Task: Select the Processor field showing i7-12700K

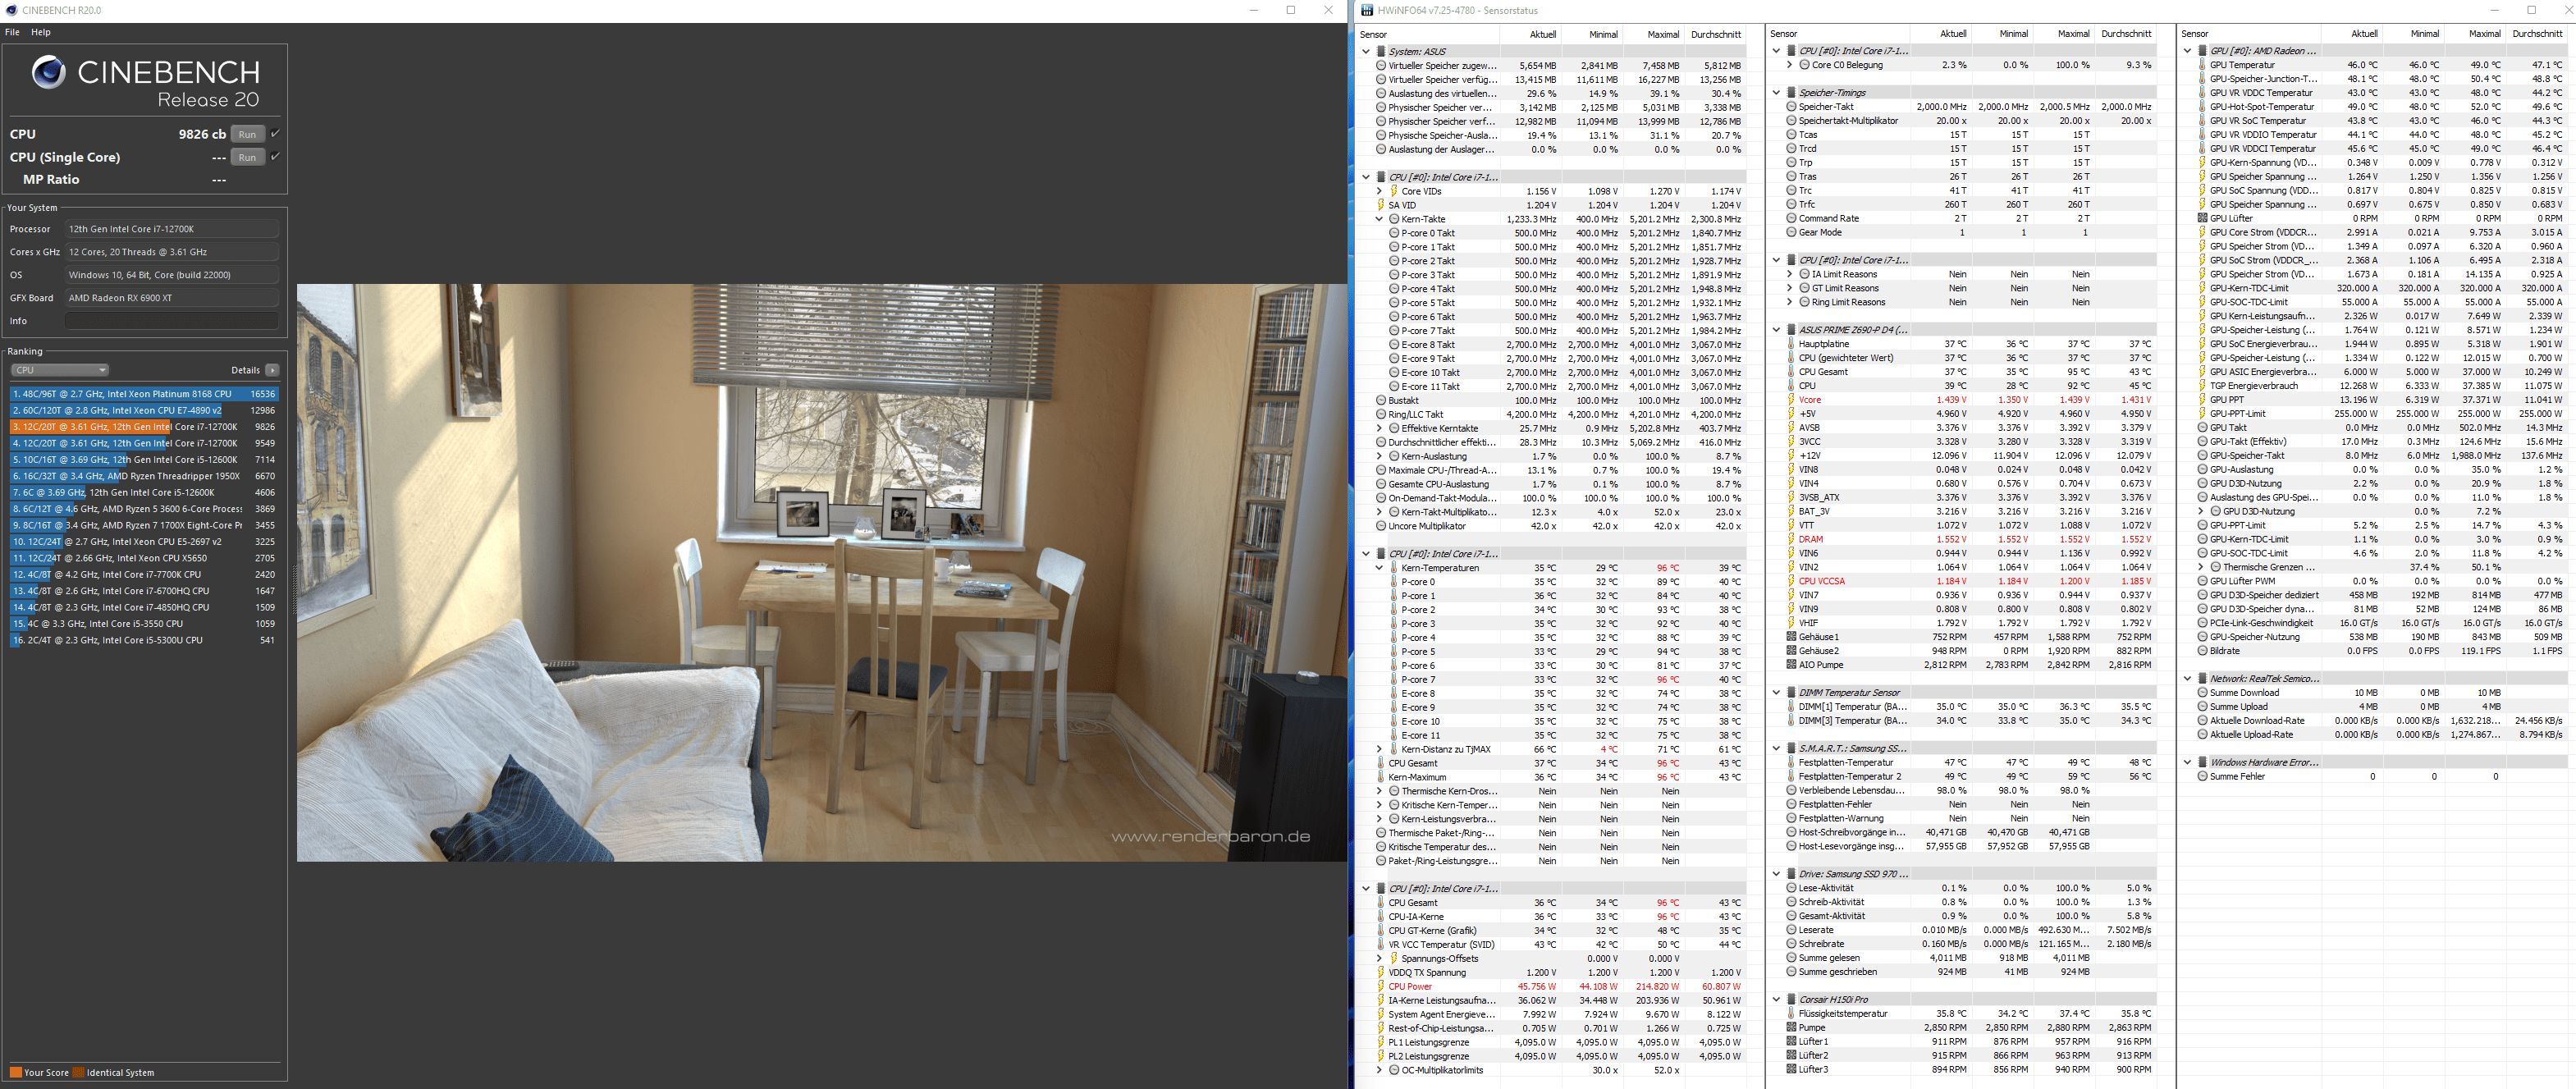Action: 171,229
